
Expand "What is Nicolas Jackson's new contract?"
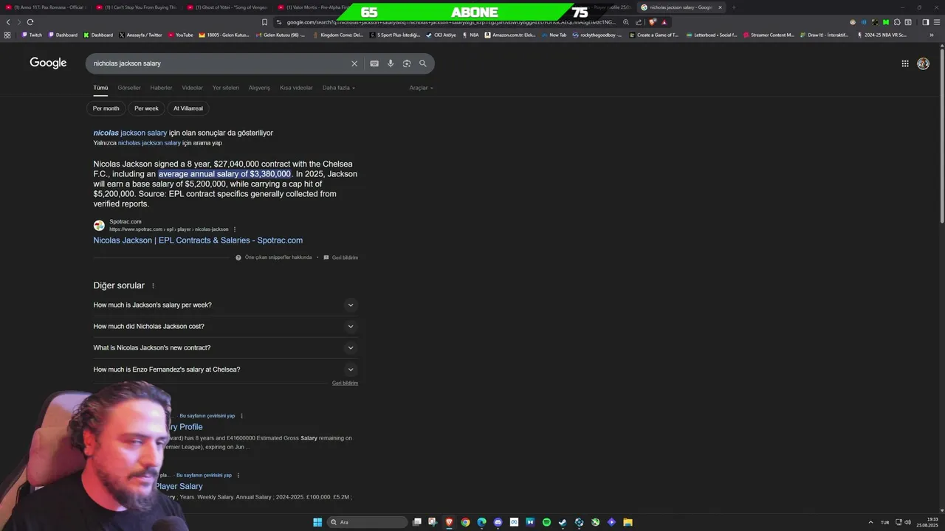(x=225, y=347)
